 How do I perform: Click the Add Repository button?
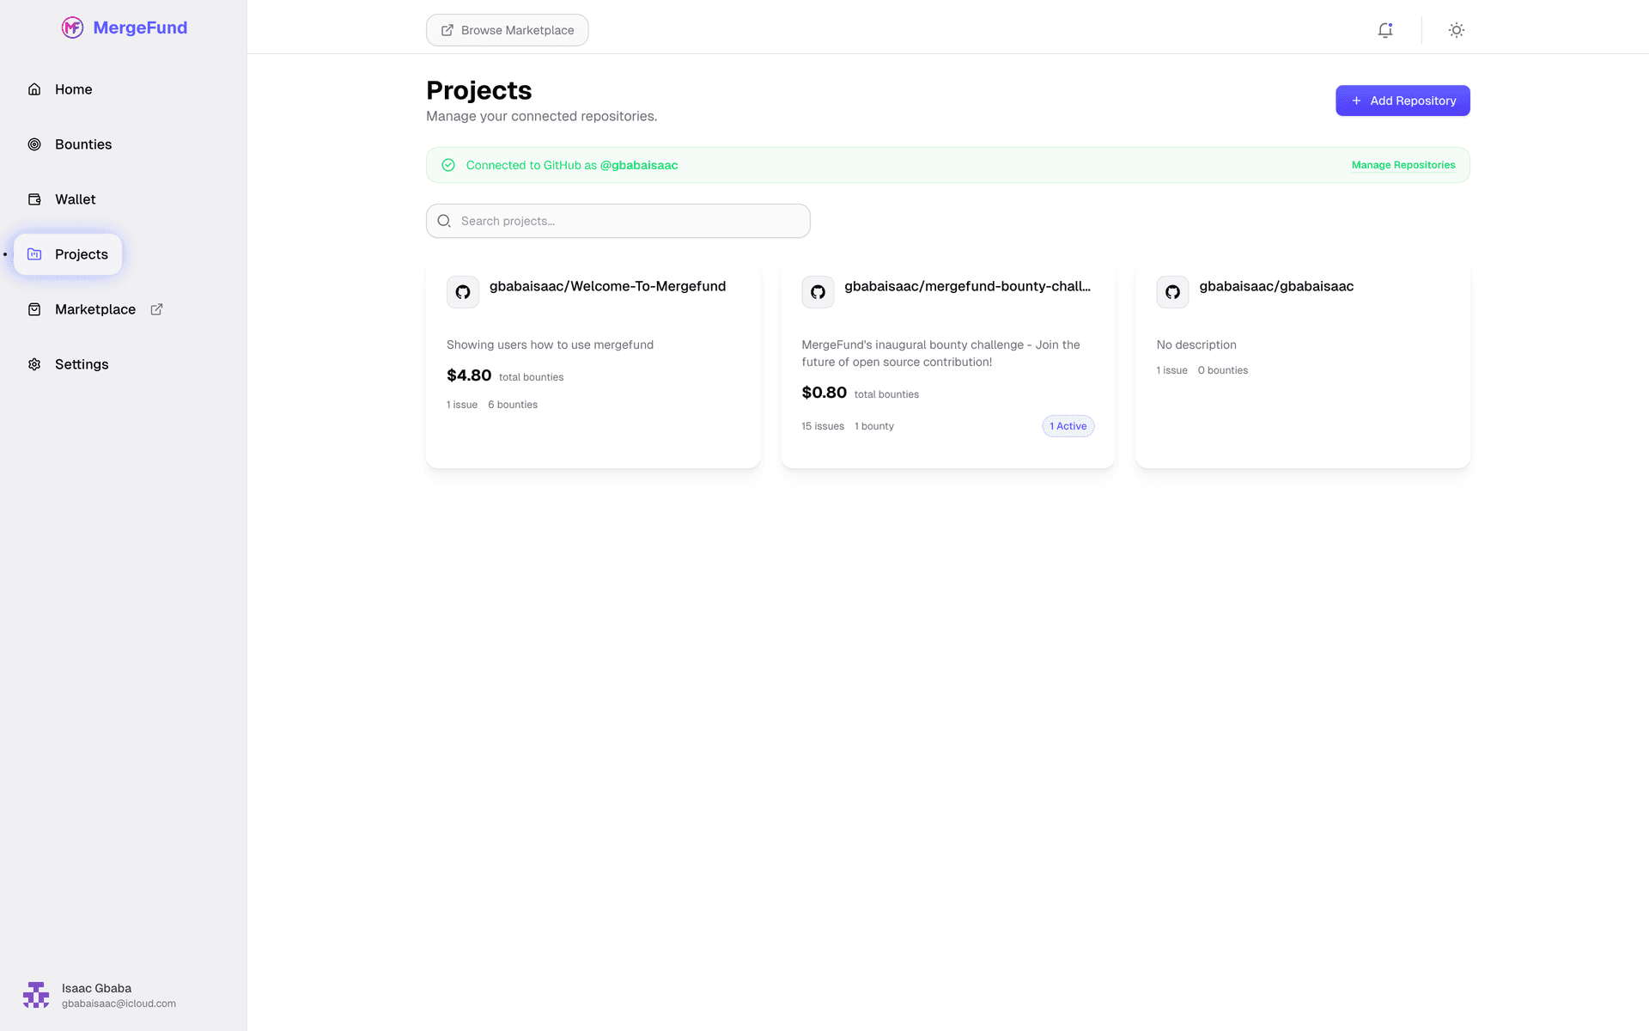click(x=1402, y=100)
